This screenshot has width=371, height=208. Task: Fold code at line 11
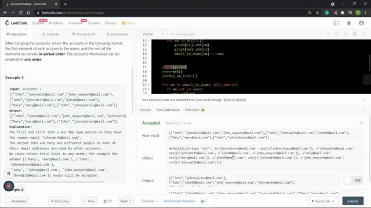click(148, 40)
